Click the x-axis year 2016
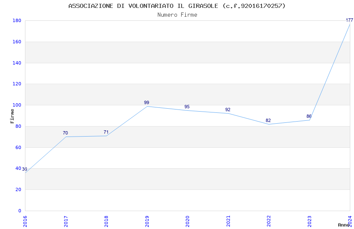The width and height of the screenshot is (354, 229). pyautogui.click(x=25, y=222)
